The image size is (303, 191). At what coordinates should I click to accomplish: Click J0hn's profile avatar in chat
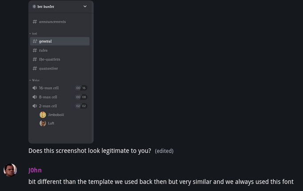point(10,170)
